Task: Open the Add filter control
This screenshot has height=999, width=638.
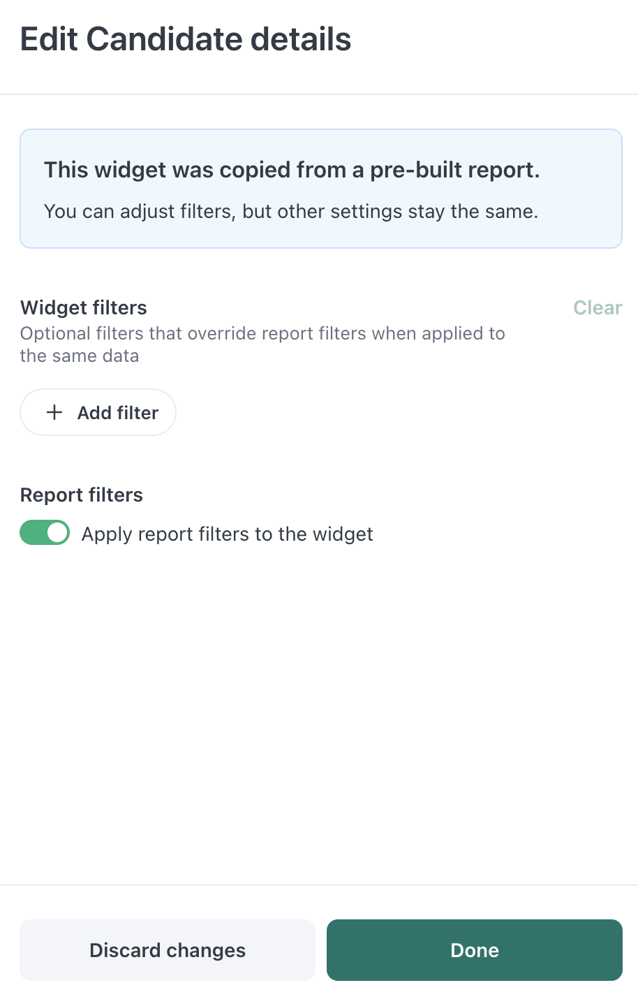Action: click(x=98, y=412)
